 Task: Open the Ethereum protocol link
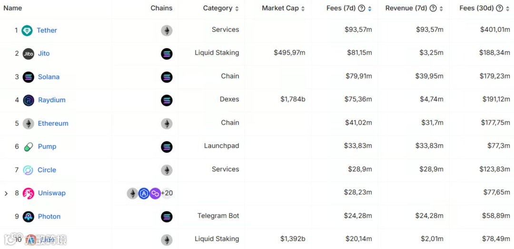tap(53, 123)
